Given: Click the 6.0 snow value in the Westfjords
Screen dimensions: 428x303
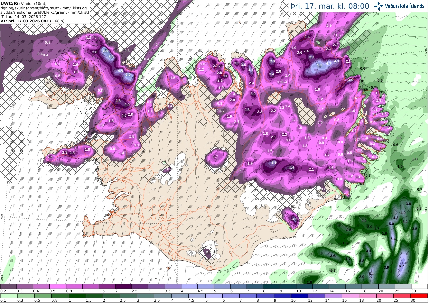Looking at the screenshot, I should [128, 75].
